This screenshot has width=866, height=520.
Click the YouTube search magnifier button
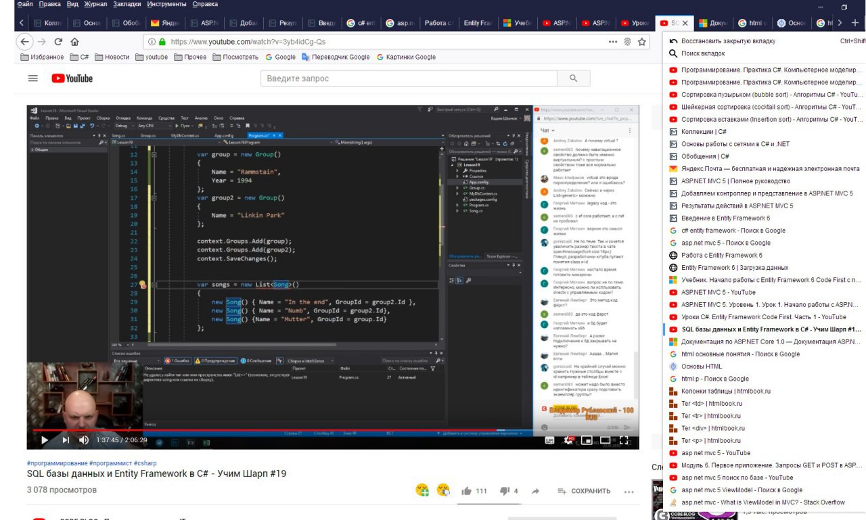(x=574, y=78)
